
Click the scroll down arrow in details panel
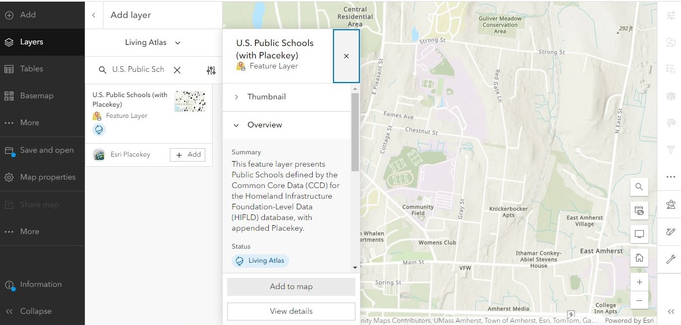(355, 268)
